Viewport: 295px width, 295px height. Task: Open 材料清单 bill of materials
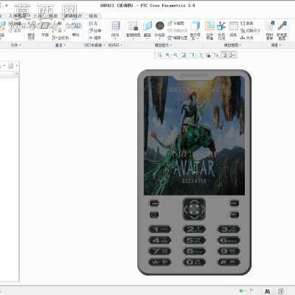click(270, 30)
